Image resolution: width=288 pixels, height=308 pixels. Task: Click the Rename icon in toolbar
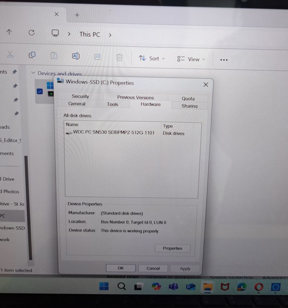click(x=76, y=56)
